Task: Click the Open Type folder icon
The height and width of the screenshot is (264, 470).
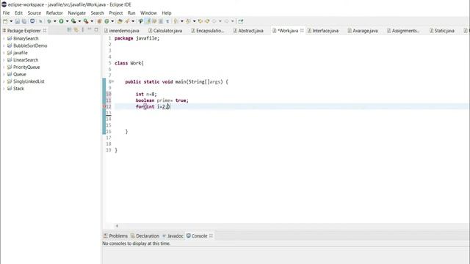Action: click(120, 21)
